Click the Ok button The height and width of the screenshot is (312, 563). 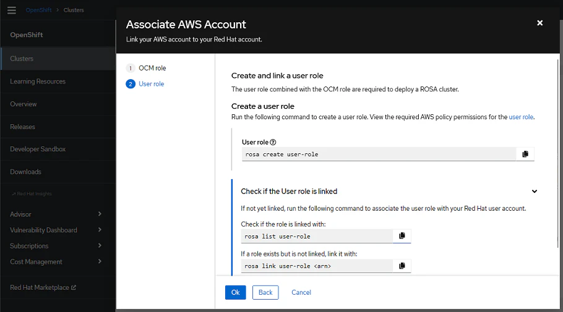tap(235, 292)
